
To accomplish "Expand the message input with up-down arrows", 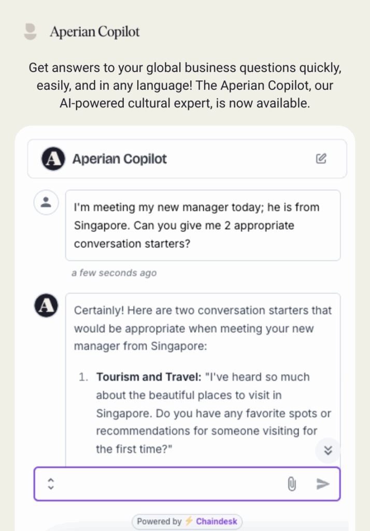I will tap(51, 484).
